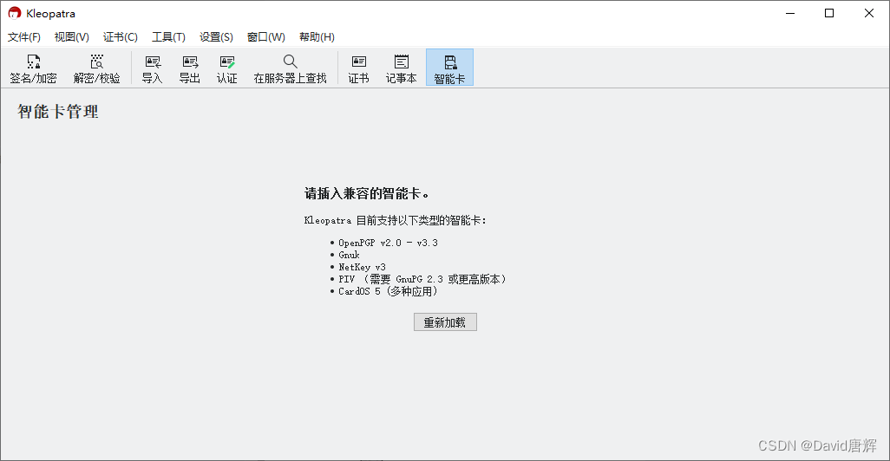Open the 窗口(W) menu
The width and height of the screenshot is (890, 461).
click(266, 37)
